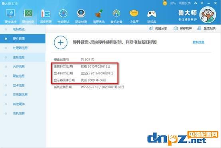Open 主板信息 motherboard info

coord(23,57)
